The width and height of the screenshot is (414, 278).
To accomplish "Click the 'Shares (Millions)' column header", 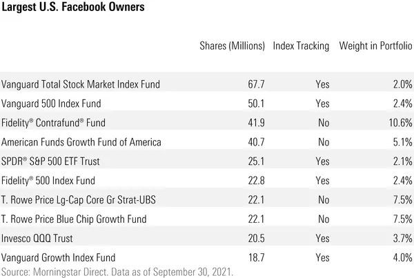I will (232, 46).
